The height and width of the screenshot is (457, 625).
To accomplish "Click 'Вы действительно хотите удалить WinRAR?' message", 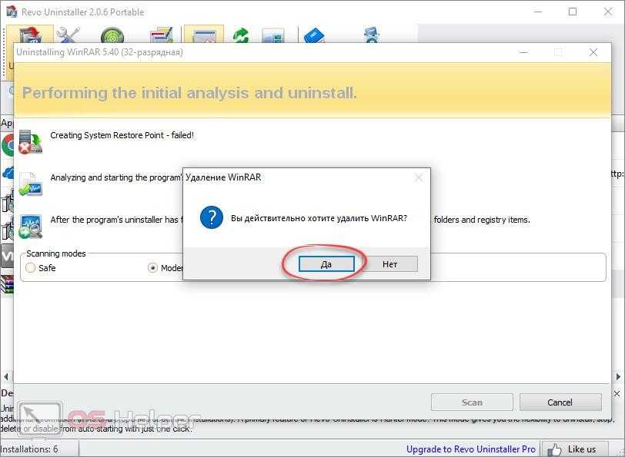I will click(x=319, y=218).
